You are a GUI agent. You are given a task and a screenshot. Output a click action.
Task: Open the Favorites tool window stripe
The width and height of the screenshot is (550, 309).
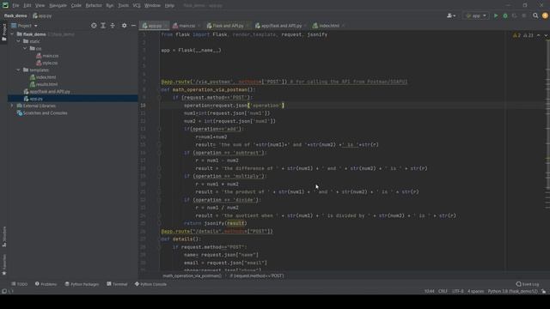point(4,264)
